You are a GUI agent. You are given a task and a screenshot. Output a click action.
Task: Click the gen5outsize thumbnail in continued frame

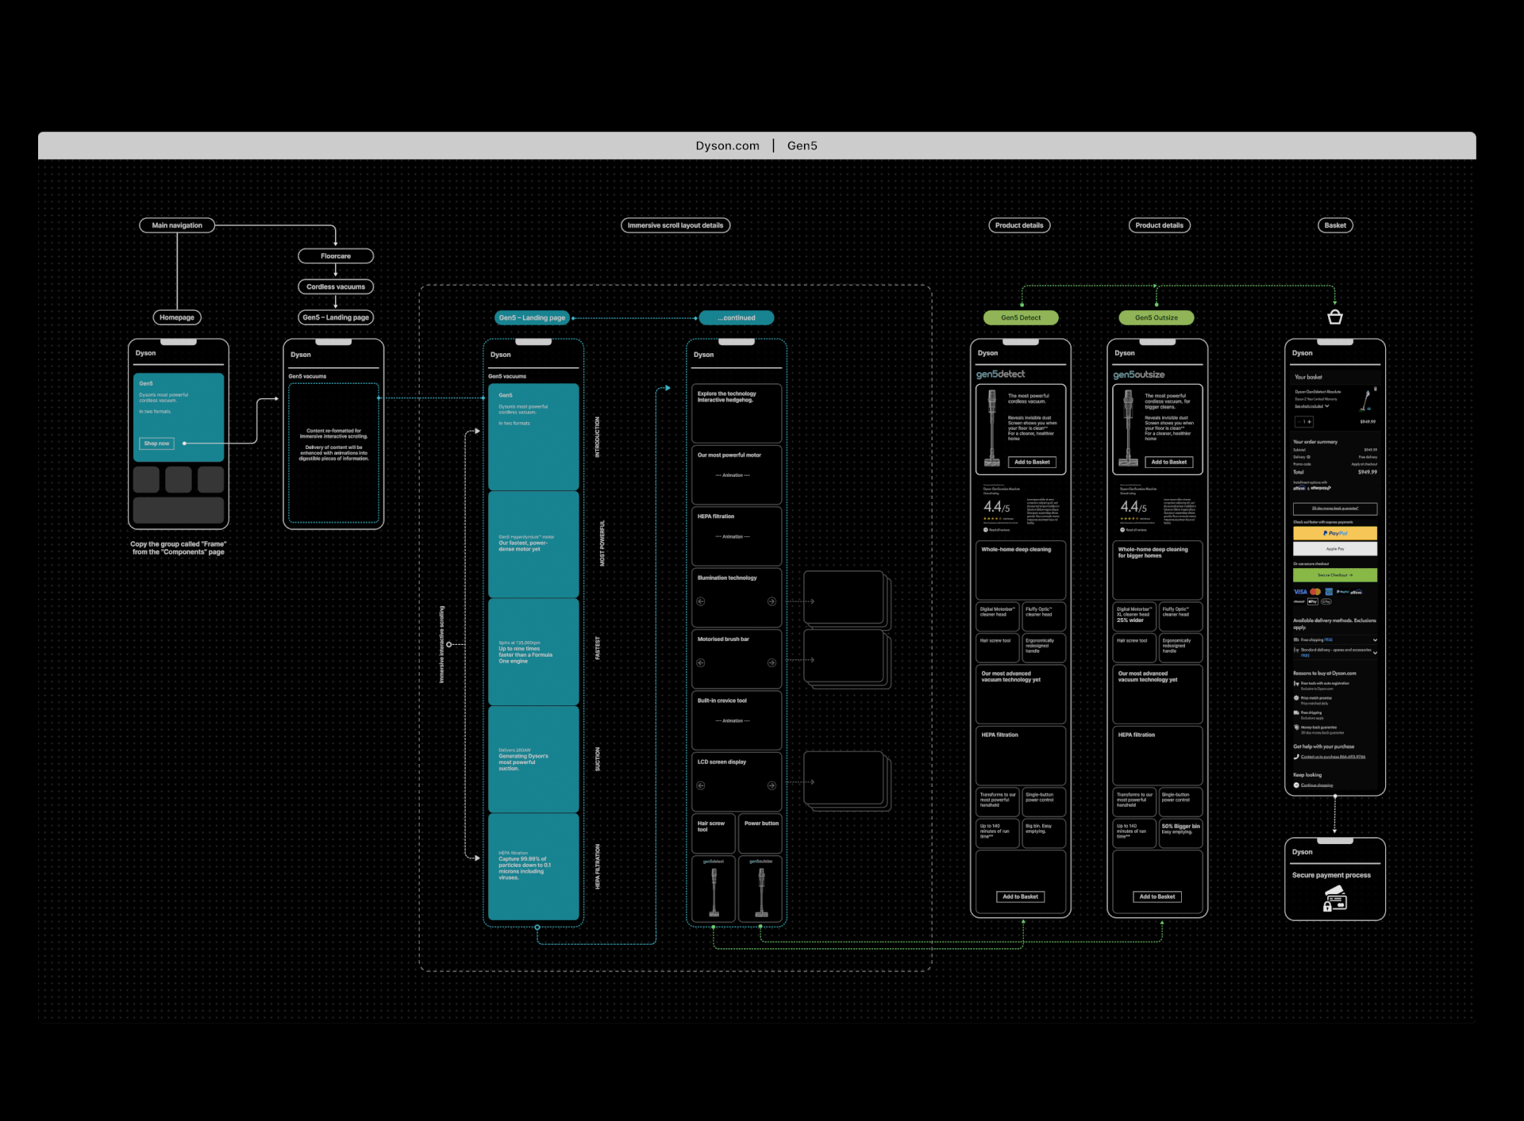pos(760,889)
